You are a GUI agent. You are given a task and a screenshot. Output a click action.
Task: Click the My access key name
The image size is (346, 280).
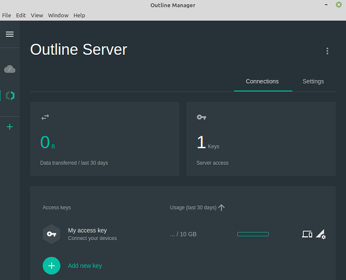88,231
